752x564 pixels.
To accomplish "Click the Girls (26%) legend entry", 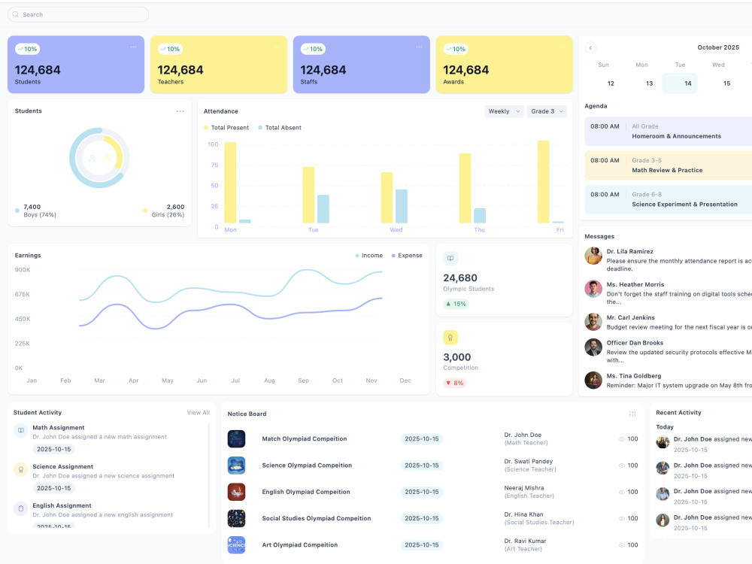I will coord(163,211).
